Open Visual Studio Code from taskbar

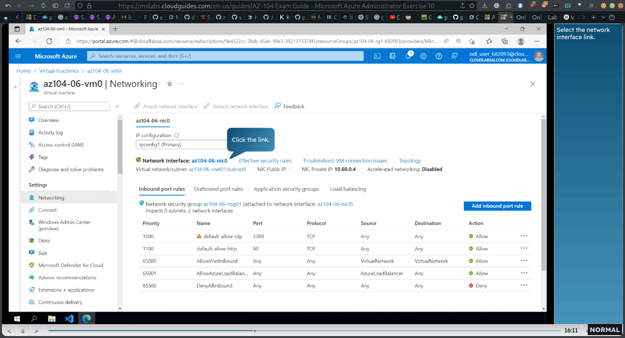point(69,319)
